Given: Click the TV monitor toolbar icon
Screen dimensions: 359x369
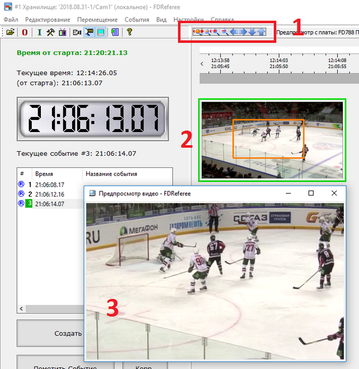Looking at the screenshot, I should (x=62, y=32).
